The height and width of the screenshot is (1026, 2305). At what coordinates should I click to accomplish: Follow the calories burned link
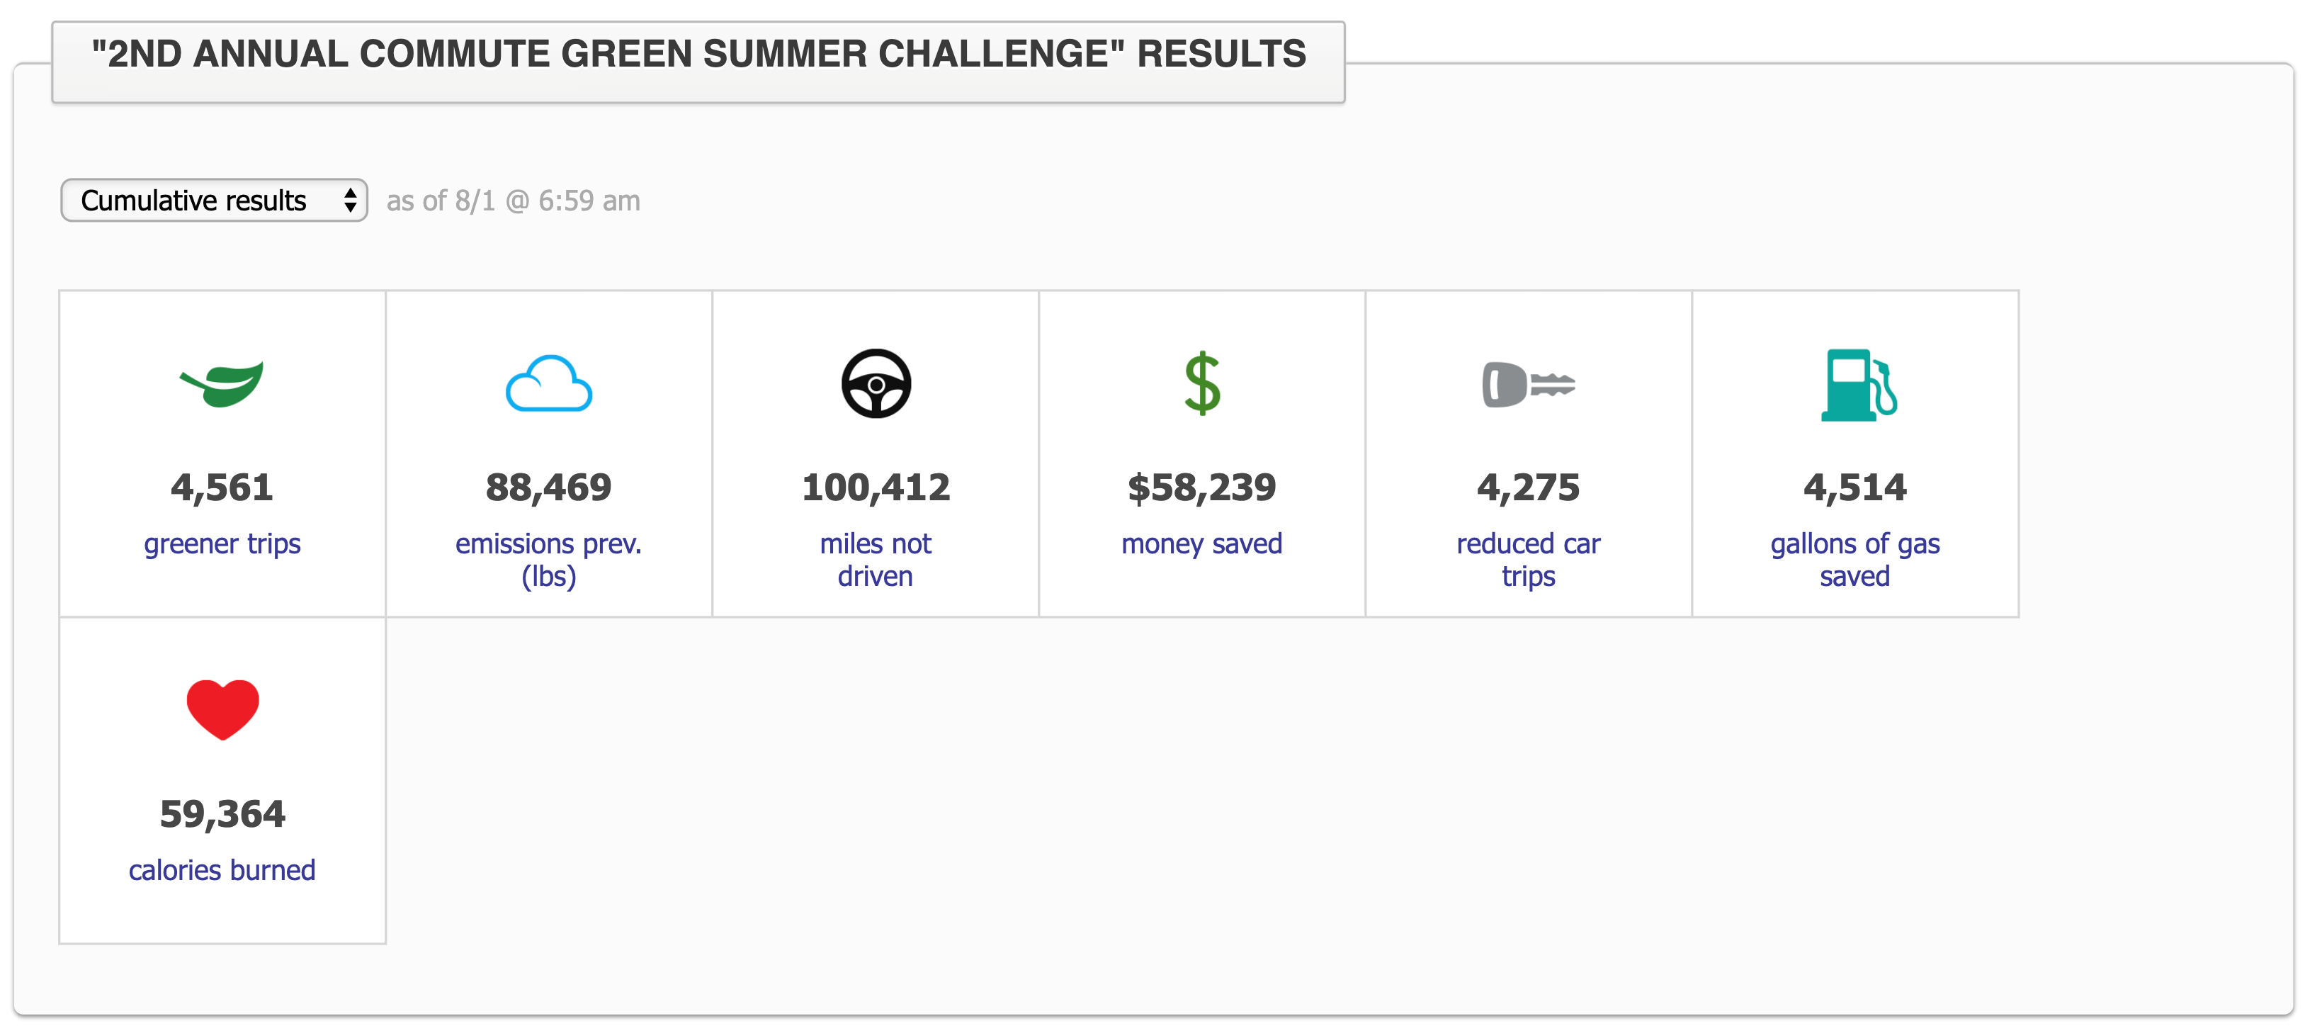click(222, 870)
